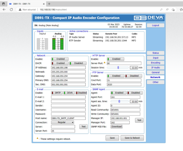Viewport: 183px width, 151px height.
Task: Click the FTP Data Port field
Action: 124,84
